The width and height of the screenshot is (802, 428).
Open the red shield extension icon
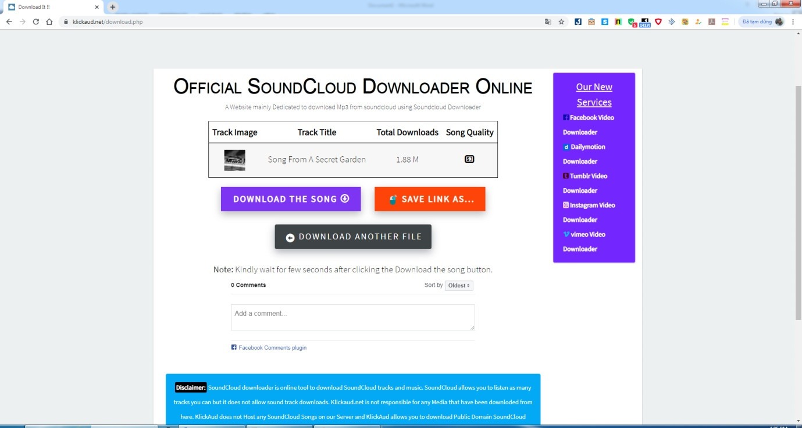click(658, 21)
